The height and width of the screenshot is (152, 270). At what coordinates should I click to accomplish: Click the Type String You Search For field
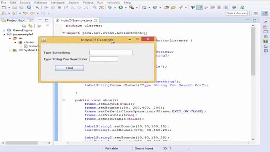click(104, 59)
